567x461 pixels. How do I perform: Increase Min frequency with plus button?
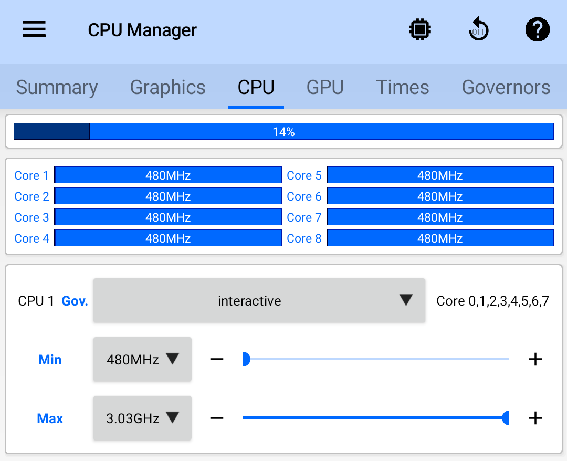[535, 360]
